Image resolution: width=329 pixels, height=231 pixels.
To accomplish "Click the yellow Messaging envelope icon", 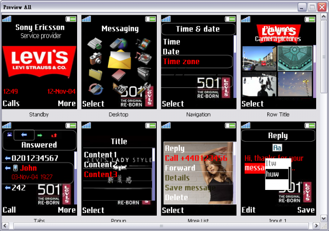I will tap(119, 60).
